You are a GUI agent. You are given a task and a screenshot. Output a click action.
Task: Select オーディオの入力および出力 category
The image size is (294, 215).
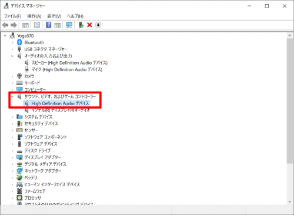pos(48,56)
